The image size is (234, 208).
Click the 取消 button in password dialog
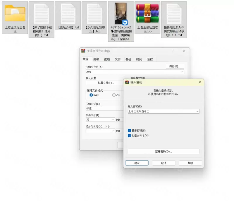click(164, 163)
